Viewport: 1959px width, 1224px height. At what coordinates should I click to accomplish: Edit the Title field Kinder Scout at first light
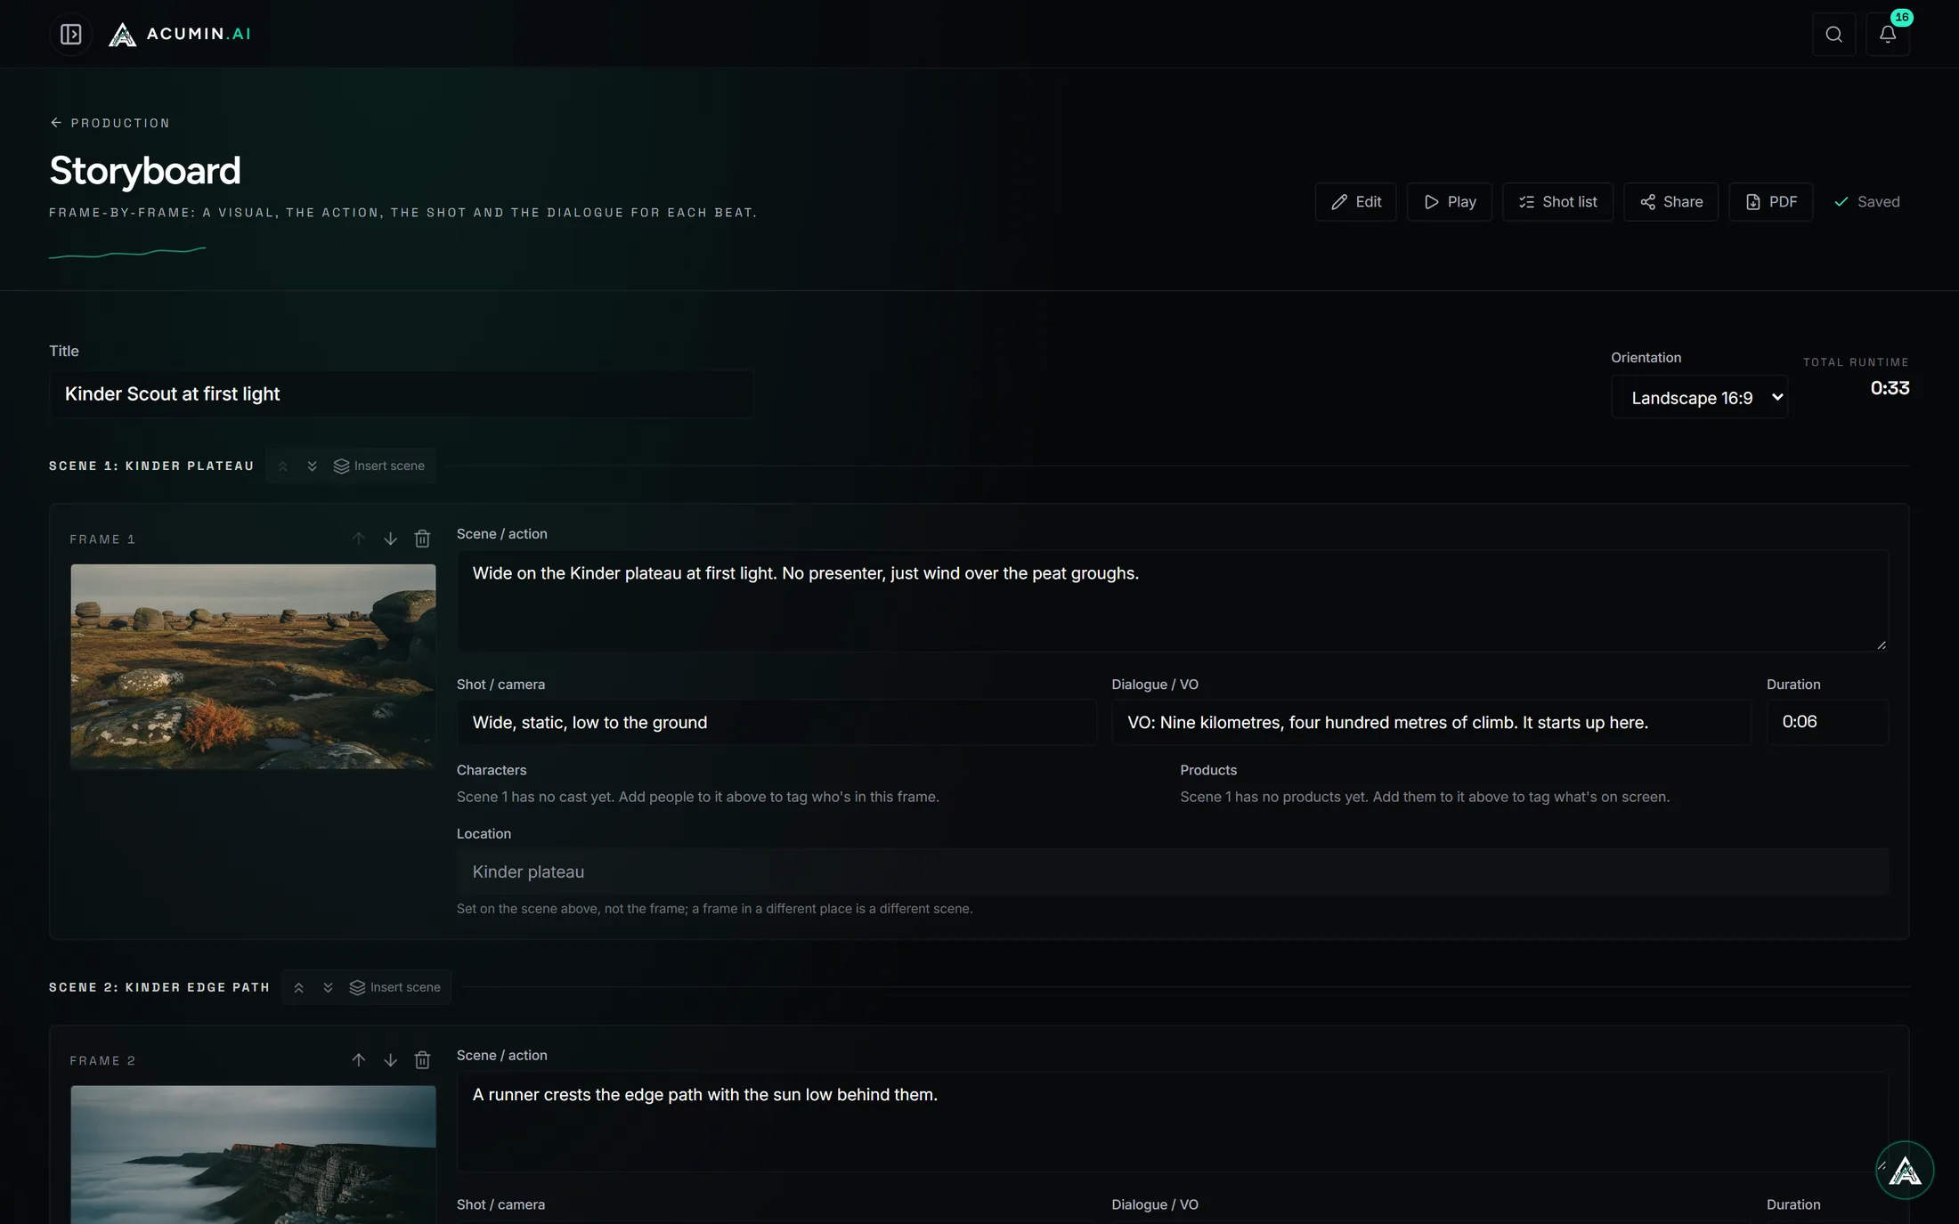click(401, 393)
